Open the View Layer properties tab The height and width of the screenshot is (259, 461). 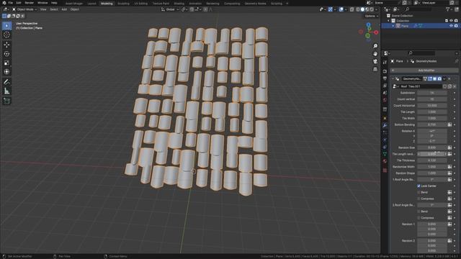tap(385, 86)
